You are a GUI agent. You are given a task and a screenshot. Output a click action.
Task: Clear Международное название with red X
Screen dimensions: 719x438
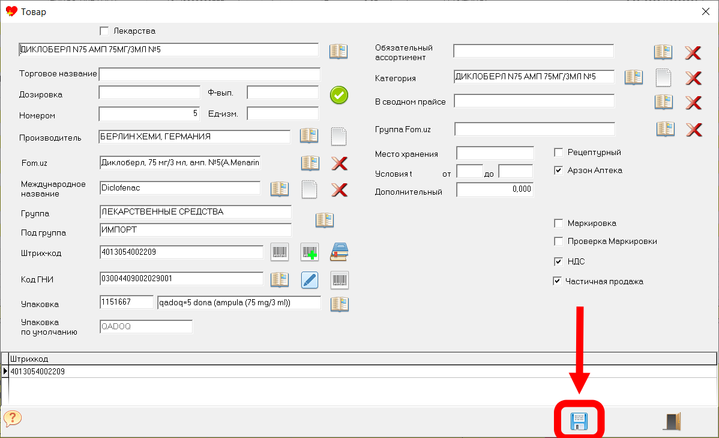(x=339, y=190)
